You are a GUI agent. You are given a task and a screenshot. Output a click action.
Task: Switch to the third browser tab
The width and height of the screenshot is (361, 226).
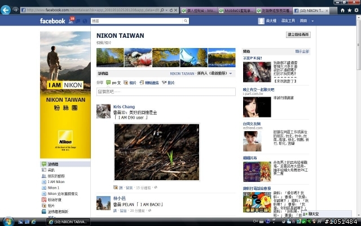(274, 11)
